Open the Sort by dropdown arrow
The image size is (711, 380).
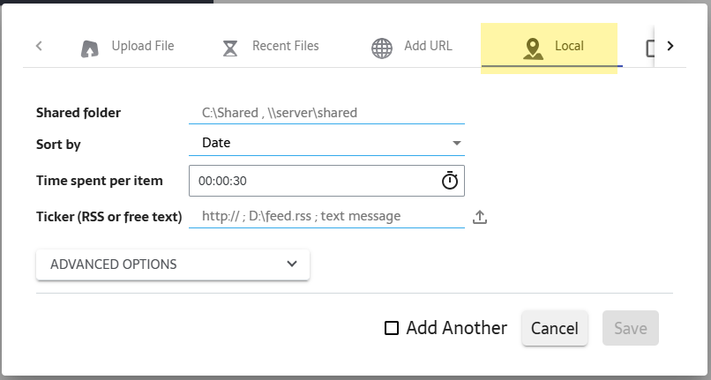tap(456, 143)
